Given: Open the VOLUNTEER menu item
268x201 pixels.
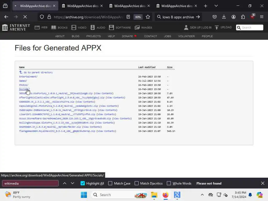Looking at the screenshot, I should coord(186,36).
